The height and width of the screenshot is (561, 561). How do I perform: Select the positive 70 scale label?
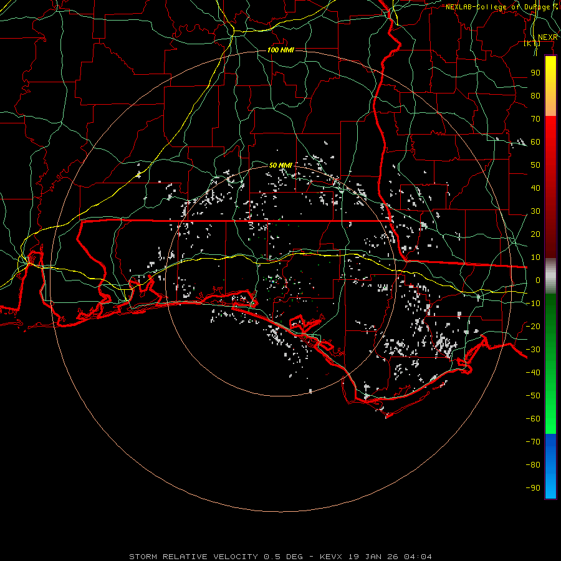coord(535,119)
